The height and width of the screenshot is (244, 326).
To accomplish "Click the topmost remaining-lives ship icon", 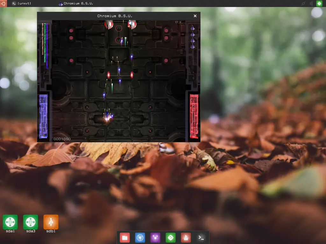I will point(193,28).
